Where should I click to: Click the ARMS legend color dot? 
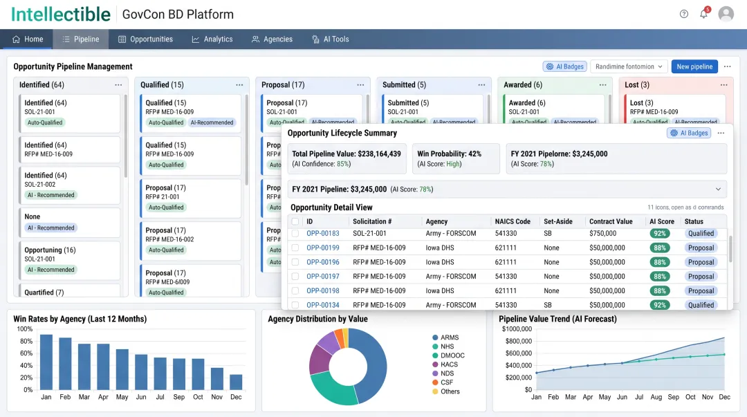point(435,337)
